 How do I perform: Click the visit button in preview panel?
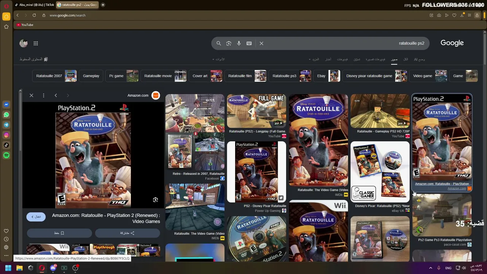click(36, 217)
